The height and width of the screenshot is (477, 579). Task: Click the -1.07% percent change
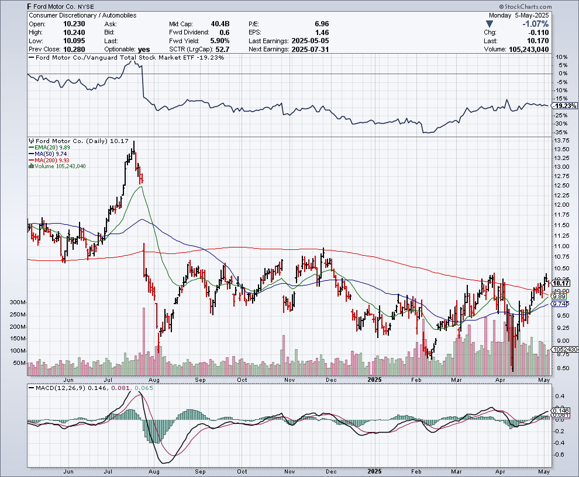click(535, 24)
